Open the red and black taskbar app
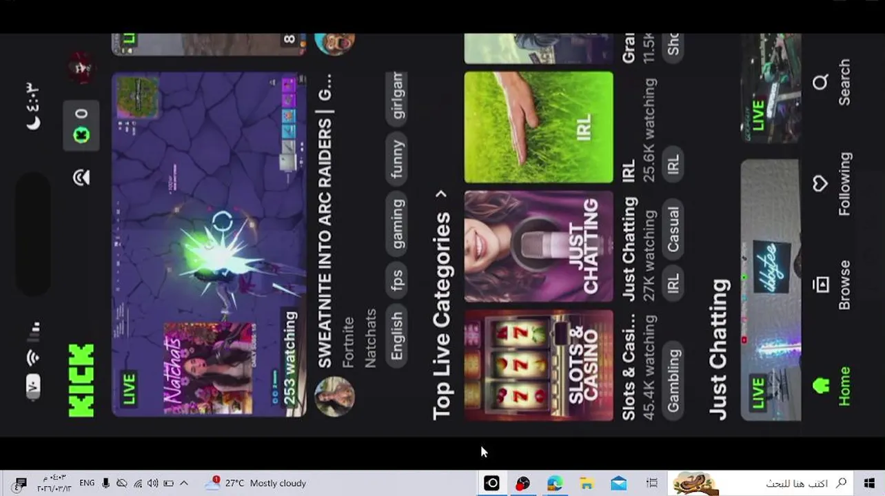The width and height of the screenshot is (885, 496). point(523,483)
